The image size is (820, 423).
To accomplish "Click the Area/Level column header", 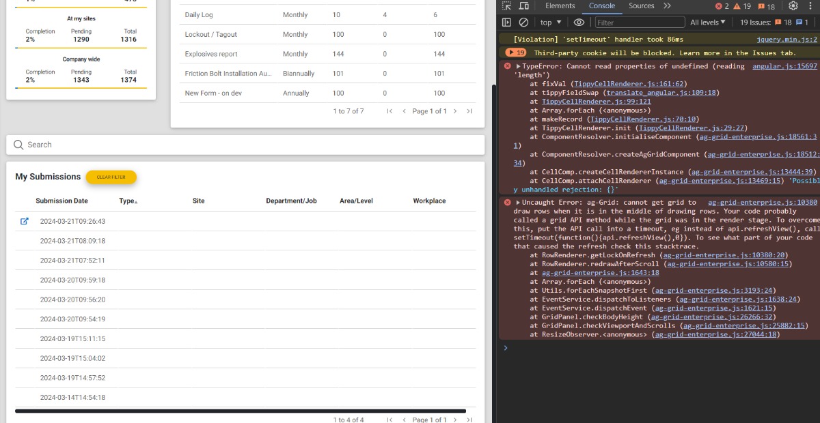I will (356, 201).
